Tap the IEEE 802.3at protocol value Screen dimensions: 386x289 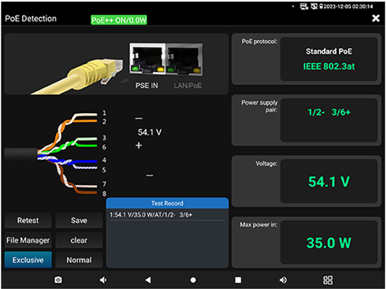[329, 66]
